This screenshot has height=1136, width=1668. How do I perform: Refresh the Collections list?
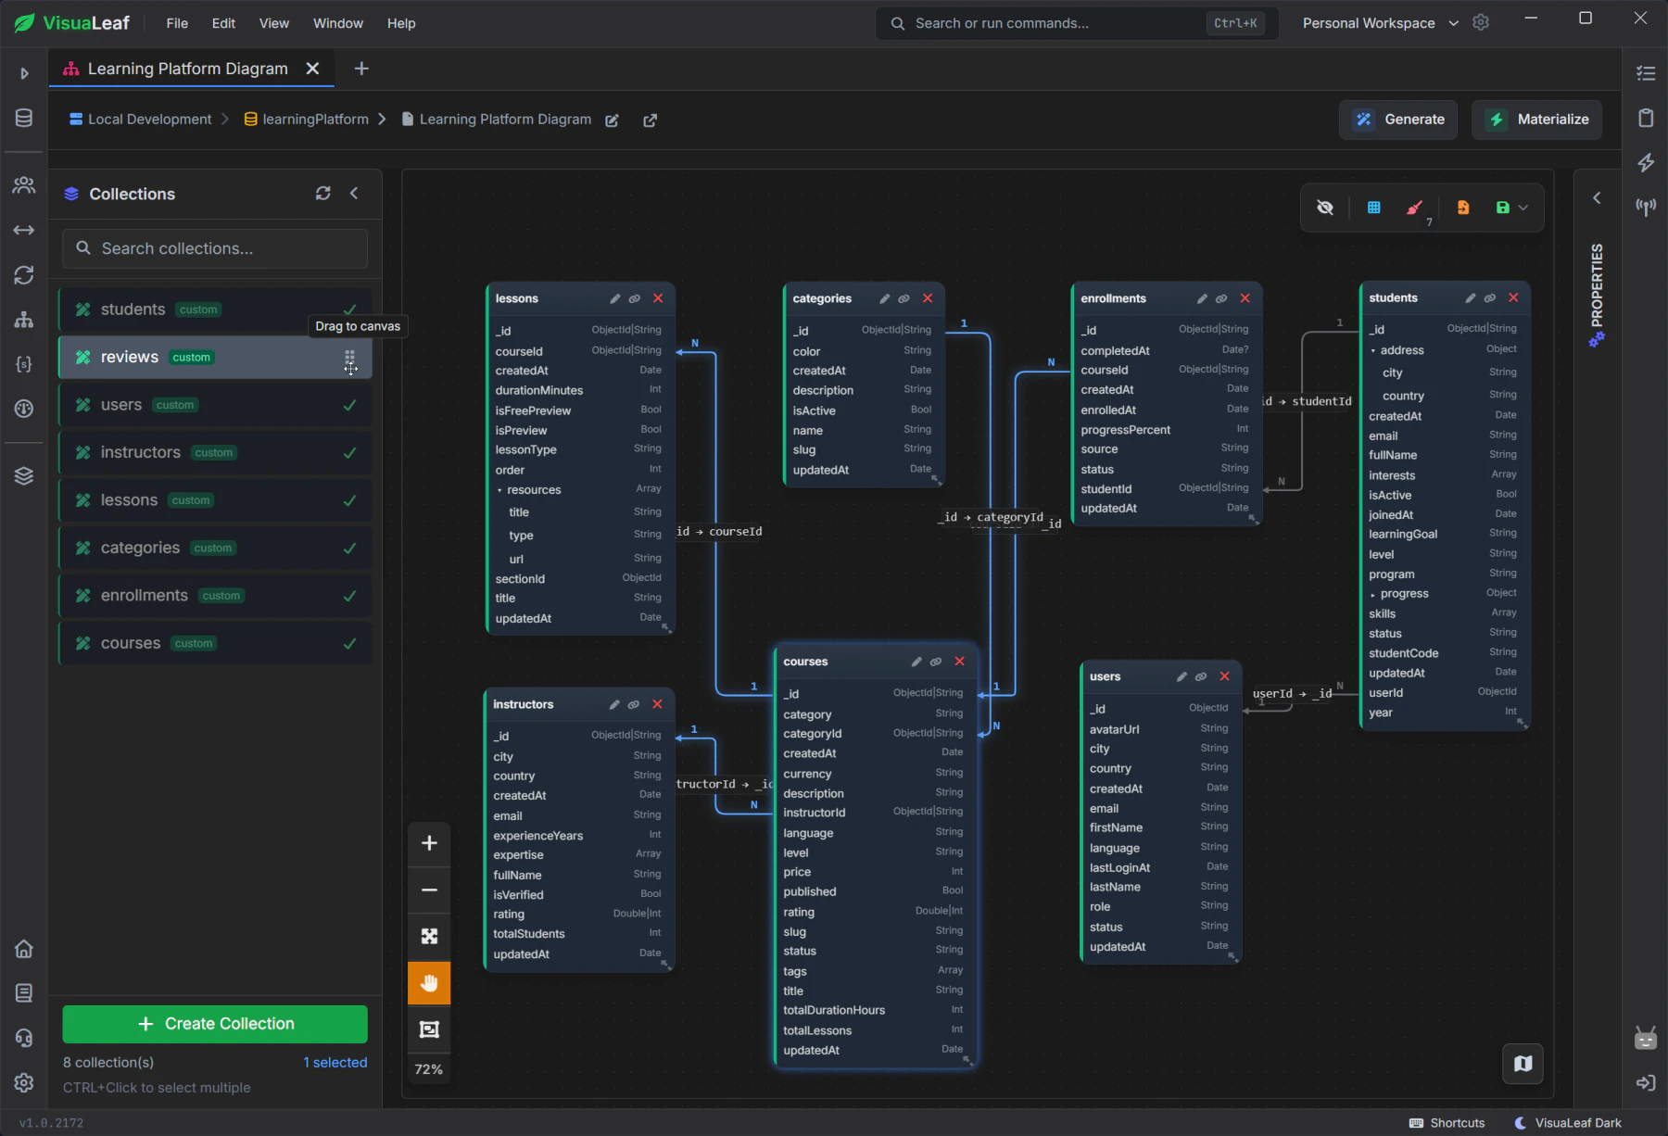point(322,193)
